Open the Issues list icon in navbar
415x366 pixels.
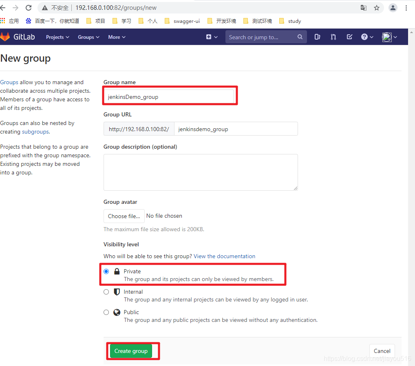[x=317, y=37]
